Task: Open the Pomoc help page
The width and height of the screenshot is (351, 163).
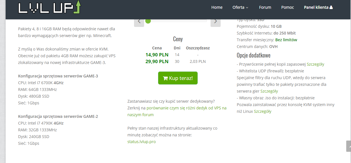Action: tap(287, 7)
